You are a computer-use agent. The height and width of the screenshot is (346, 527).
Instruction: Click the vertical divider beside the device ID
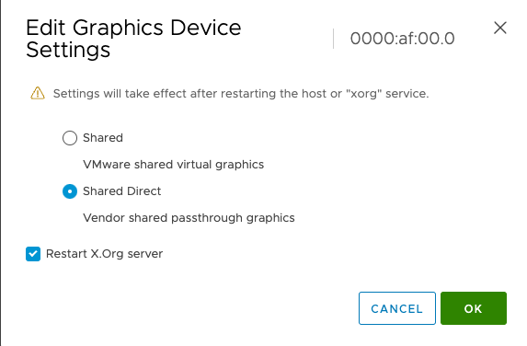(334, 39)
